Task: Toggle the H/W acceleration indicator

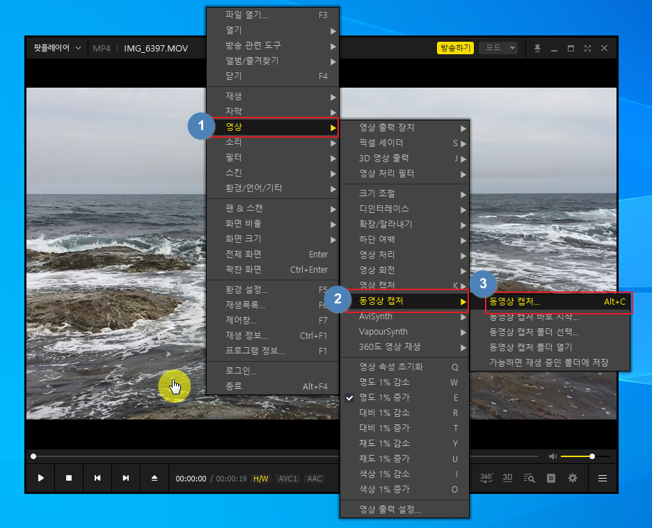Action: [261, 479]
